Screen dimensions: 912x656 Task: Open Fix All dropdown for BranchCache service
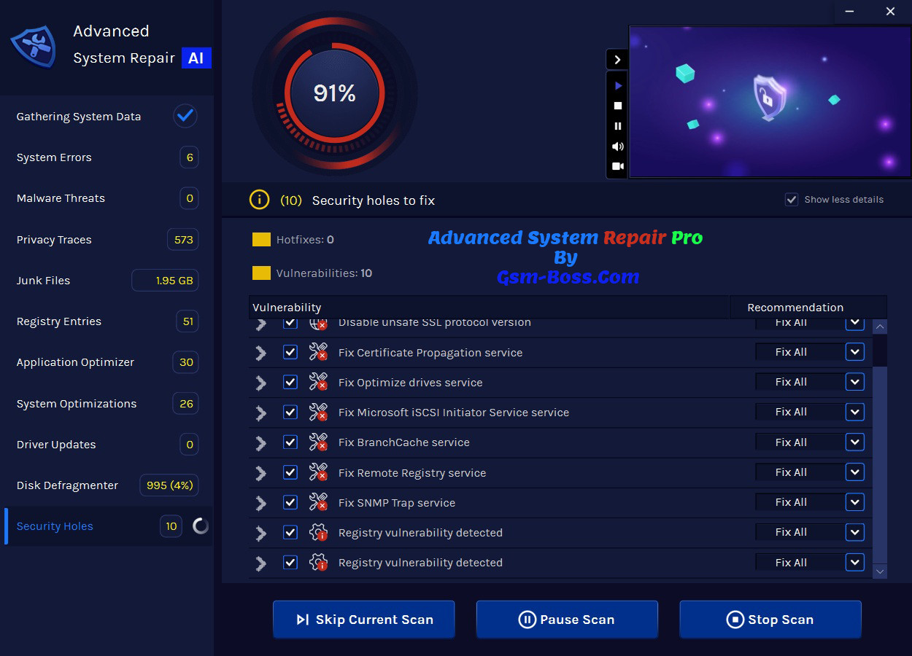855,442
